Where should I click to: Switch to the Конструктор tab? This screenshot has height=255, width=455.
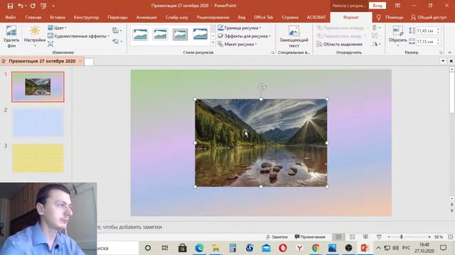click(86, 17)
